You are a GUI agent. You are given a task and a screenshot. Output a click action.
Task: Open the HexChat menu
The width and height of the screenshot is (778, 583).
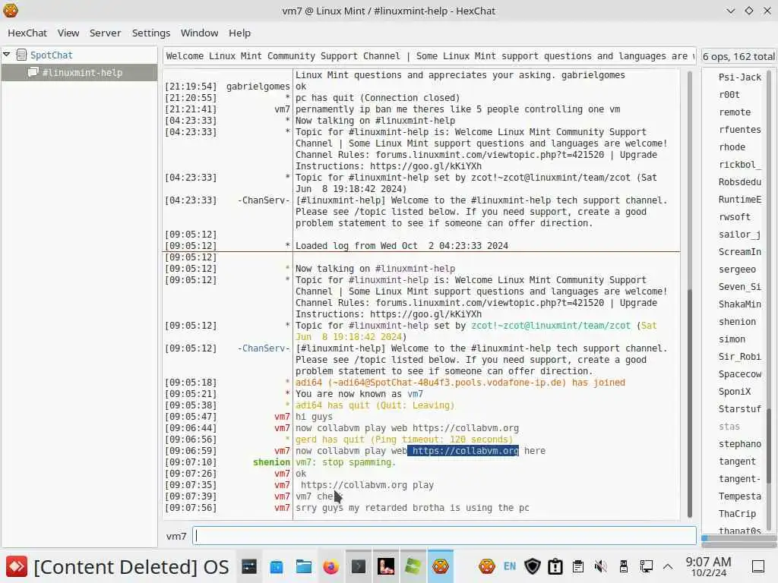pyautogui.click(x=27, y=33)
